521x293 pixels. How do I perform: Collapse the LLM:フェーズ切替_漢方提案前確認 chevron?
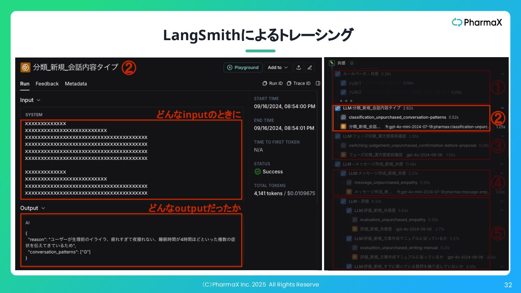click(502, 136)
